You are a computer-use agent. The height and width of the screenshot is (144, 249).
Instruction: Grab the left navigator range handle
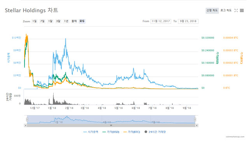tap(27, 119)
